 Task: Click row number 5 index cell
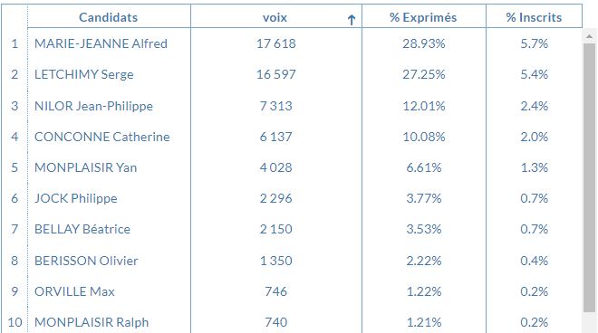(x=14, y=167)
